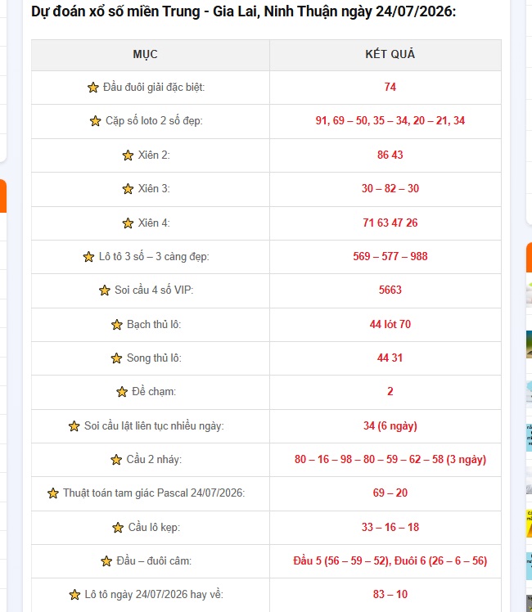Image resolution: width=532 pixels, height=612 pixels.
Task: Click the star icon next to Soi cầu 4 số VIP
Action: point(105,290)
